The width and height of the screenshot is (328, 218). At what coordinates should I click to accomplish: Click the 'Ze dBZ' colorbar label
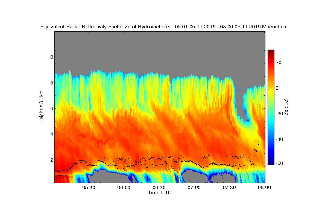tap(286, 107)
